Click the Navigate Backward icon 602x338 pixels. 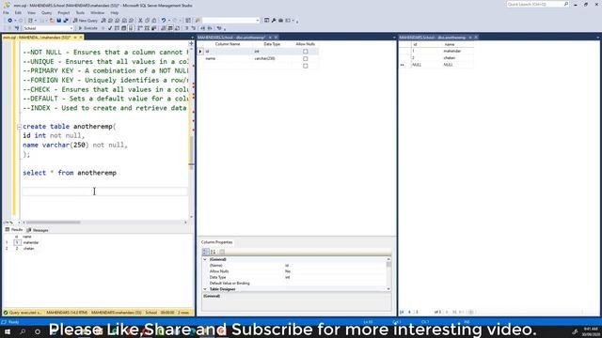tap(10, 21)
